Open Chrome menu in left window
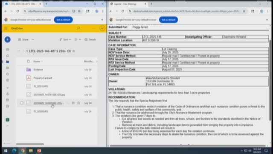The height and width of the screenshot is (154, 273). click(103, 11)
